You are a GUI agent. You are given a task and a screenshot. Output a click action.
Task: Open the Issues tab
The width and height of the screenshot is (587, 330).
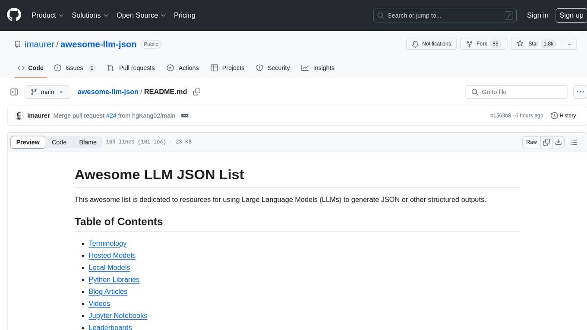coord(75,68)
